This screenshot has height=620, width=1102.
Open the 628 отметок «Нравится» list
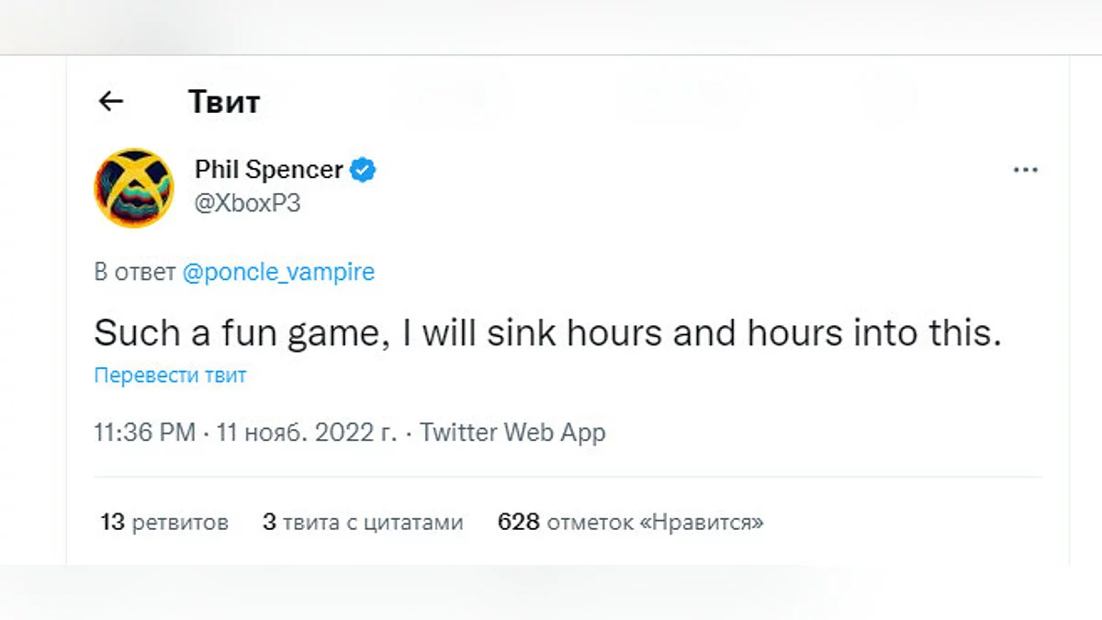point(630,523)
